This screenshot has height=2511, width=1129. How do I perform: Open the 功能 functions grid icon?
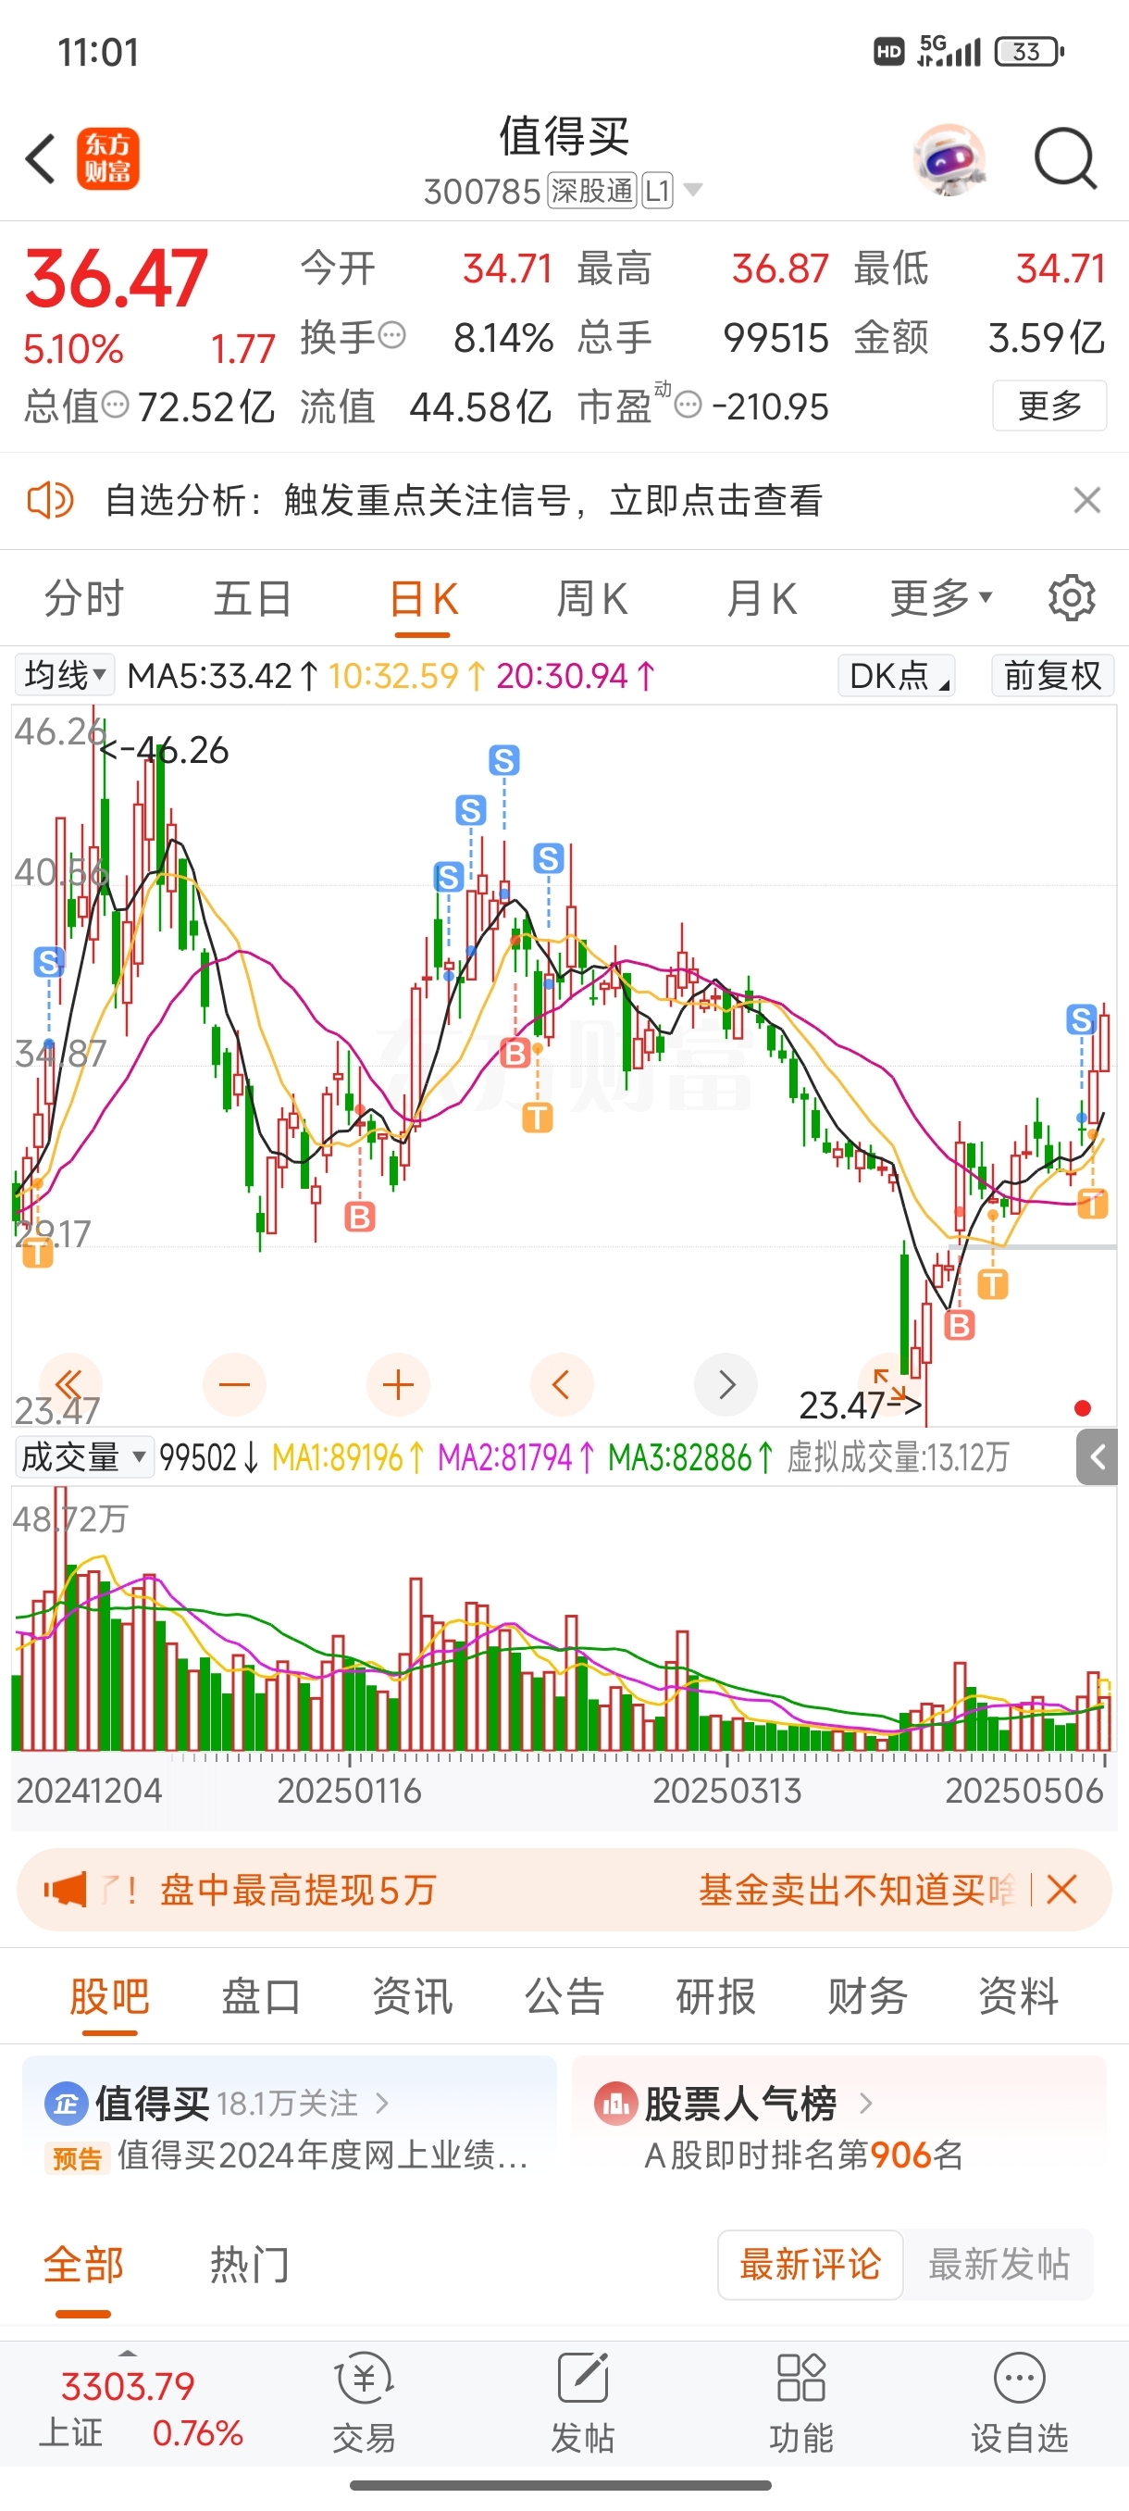[800, 2402]
